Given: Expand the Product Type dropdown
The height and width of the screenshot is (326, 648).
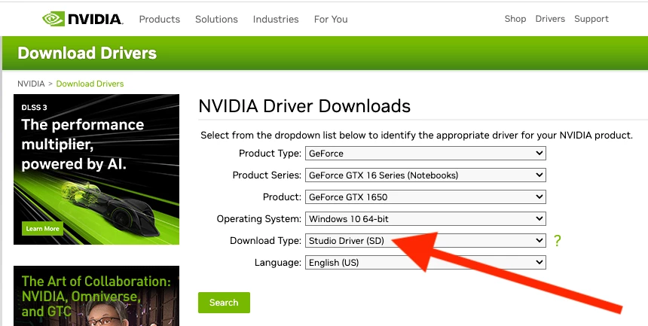Looking at the screenshot, I should pos(425,154).
